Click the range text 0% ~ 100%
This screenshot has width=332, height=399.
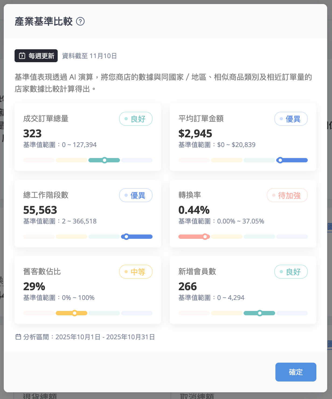pos(78,297)
